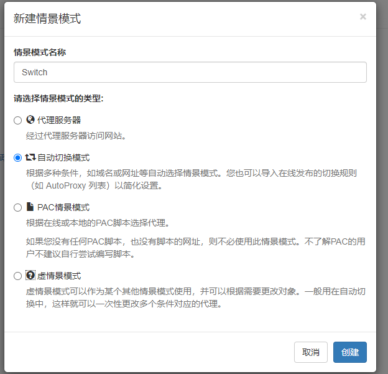Click the globe icon beside 代理服务器
The height and width of the screenshot is (374, 388).
[30, 119]
